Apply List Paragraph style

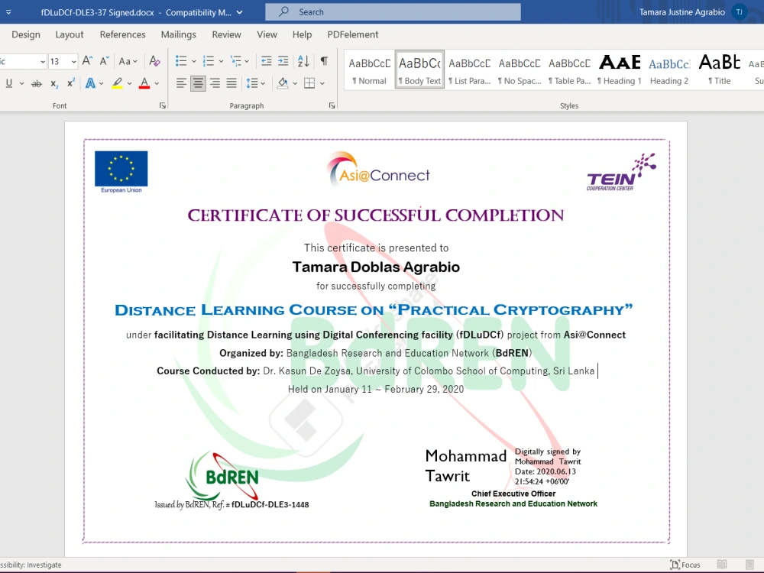pyautogui.click(x=470, y=70)
